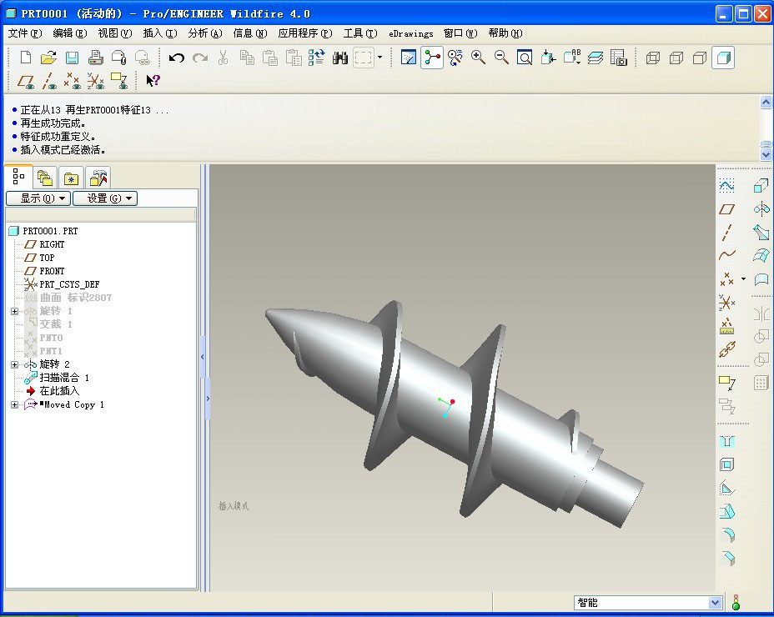This screenshot has height=617, width=774.
Task: Click the Extrude tool on right toolbar
Action: (x=761, y=186)
